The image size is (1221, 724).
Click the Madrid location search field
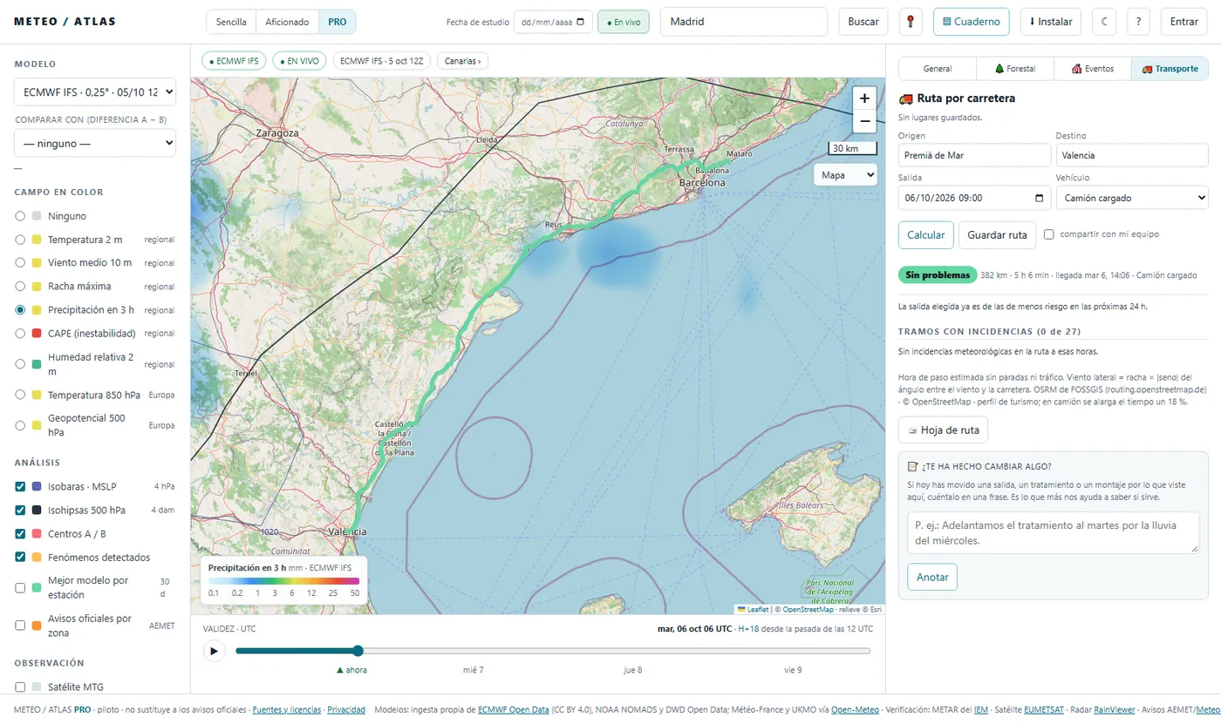tap(744, 22)
